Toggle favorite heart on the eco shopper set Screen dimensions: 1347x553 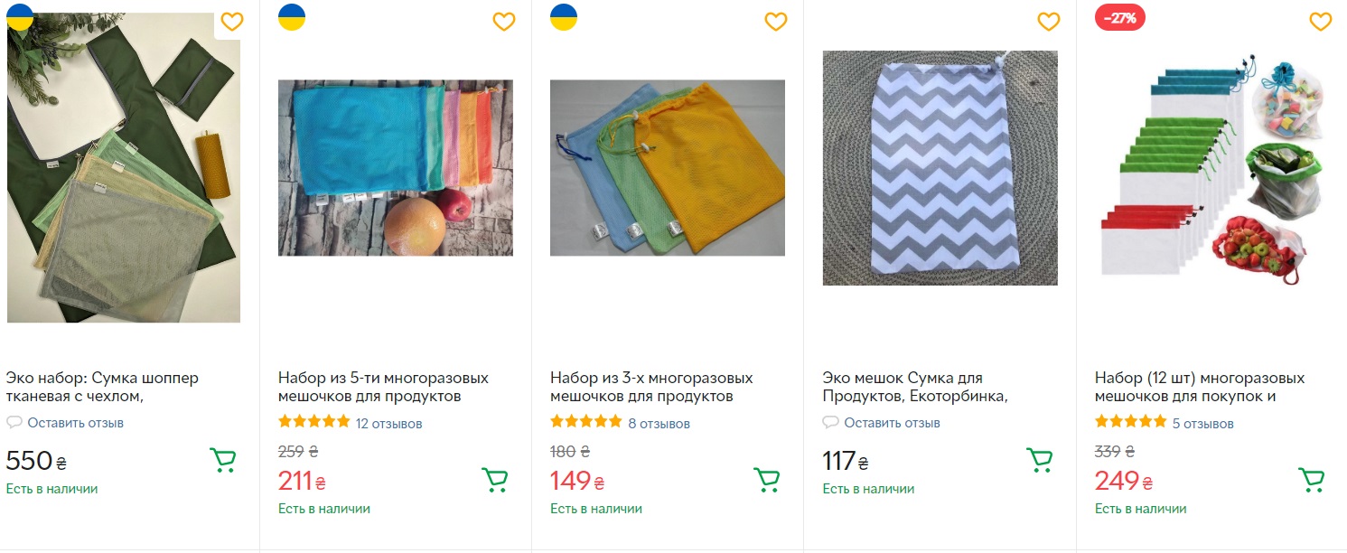[232, 22]
